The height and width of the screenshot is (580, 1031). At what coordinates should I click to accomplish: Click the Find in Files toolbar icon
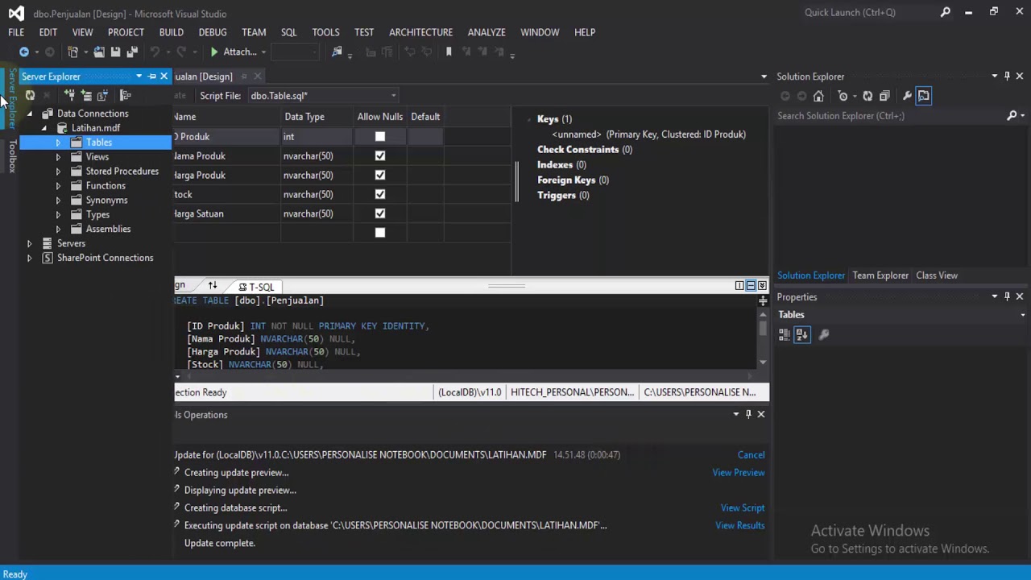pyautogui.click(x=337, y=52)
